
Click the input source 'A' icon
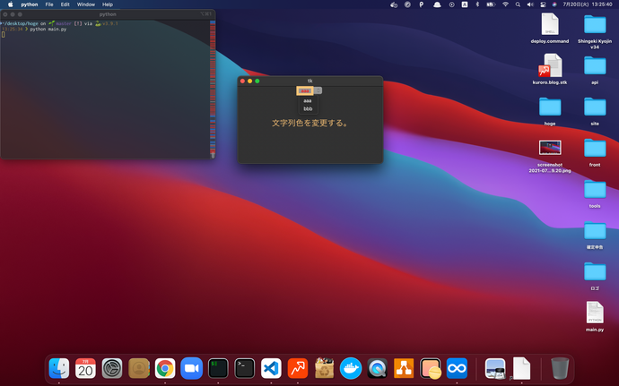coord(465,4)
